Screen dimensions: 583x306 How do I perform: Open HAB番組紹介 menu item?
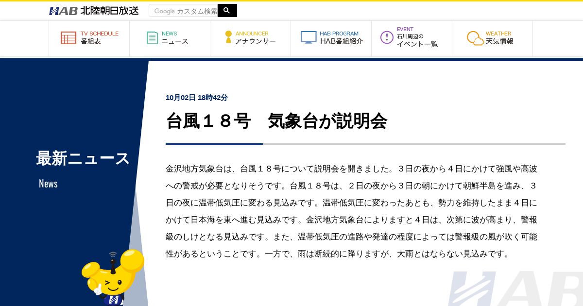tap(331, 38)
